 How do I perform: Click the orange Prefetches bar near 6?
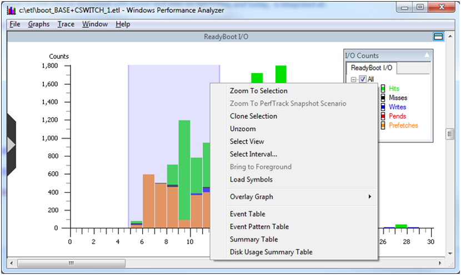(x=148, y=201)
